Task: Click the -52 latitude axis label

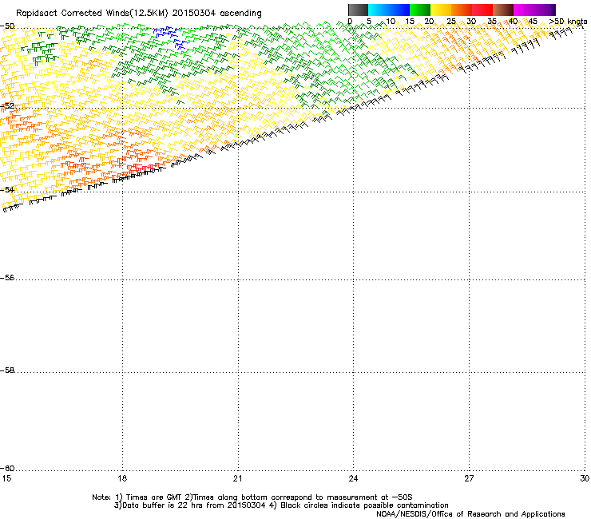Action: (x=7, y=106)
